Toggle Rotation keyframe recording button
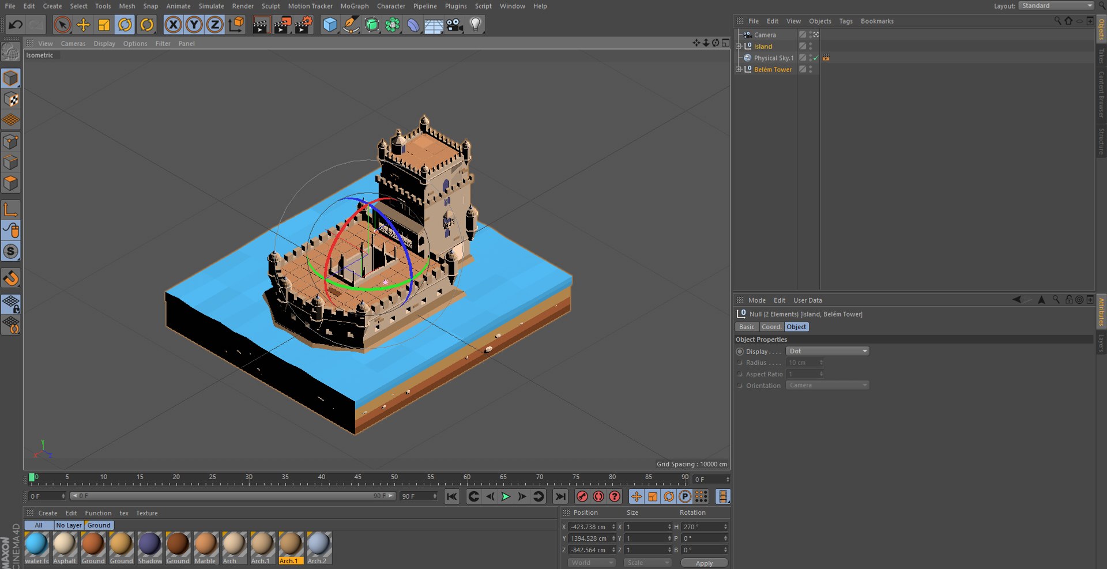The image size is (1107, 569). pyautogui.click(x=669, y=496)
